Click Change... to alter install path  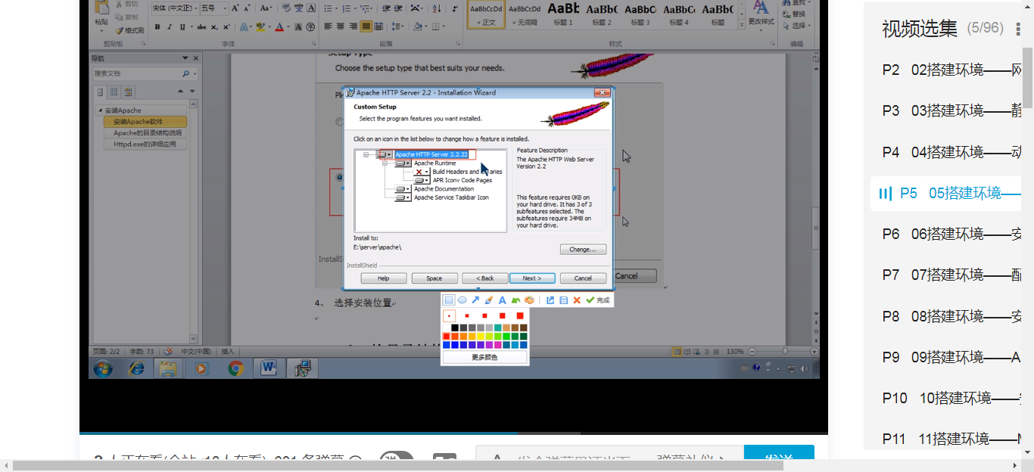point(583,250)
